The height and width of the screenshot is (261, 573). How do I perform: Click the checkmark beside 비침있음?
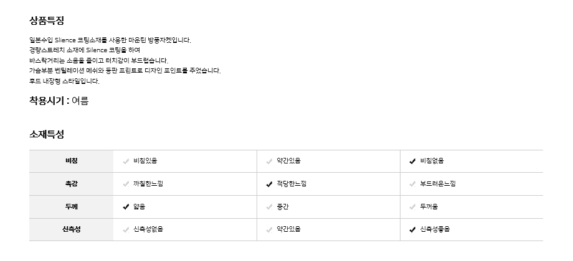(126, 162)
